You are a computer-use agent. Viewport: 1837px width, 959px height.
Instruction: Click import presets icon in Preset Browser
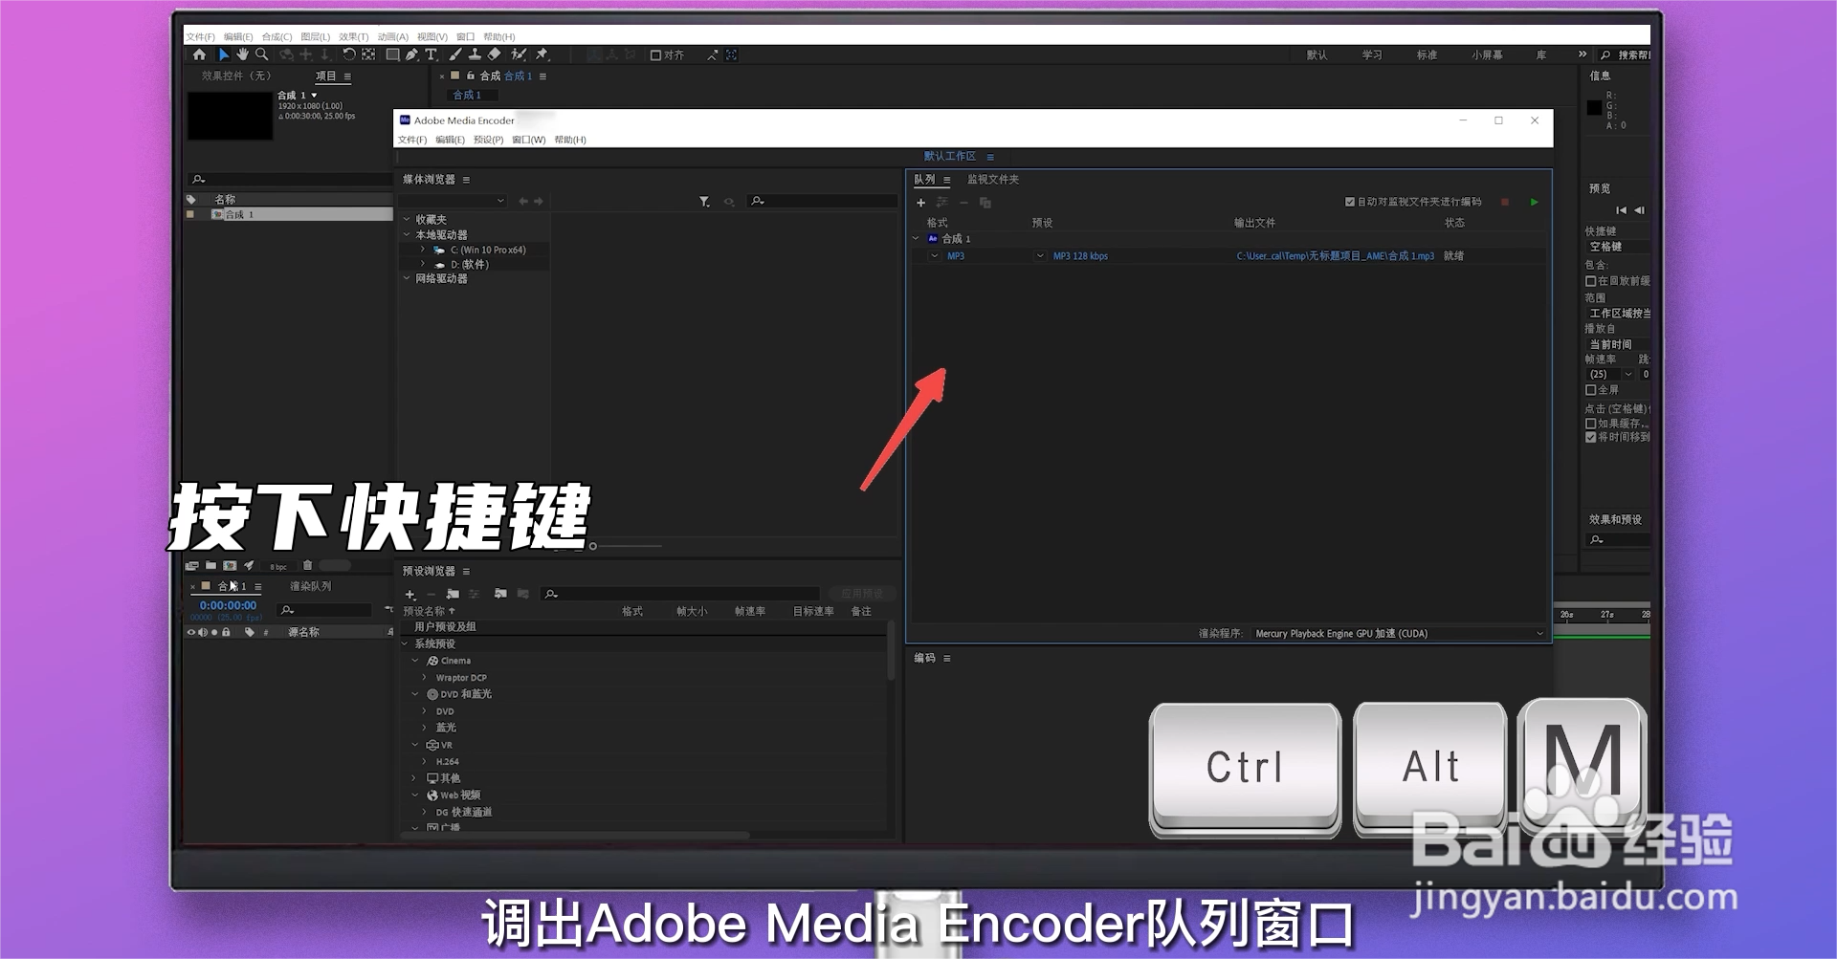[x=500, y=595]
